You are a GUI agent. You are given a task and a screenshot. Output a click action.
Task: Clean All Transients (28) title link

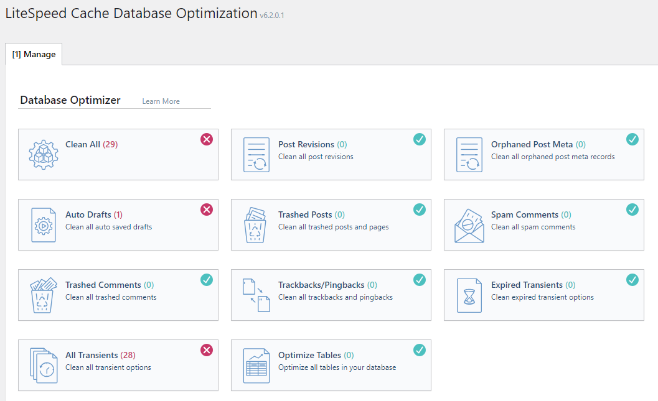(x=100, y=356)
